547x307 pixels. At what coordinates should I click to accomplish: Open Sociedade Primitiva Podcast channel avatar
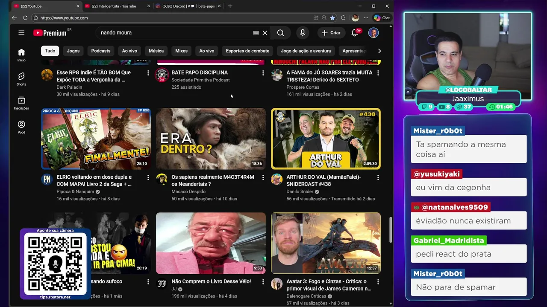(162, 75)
